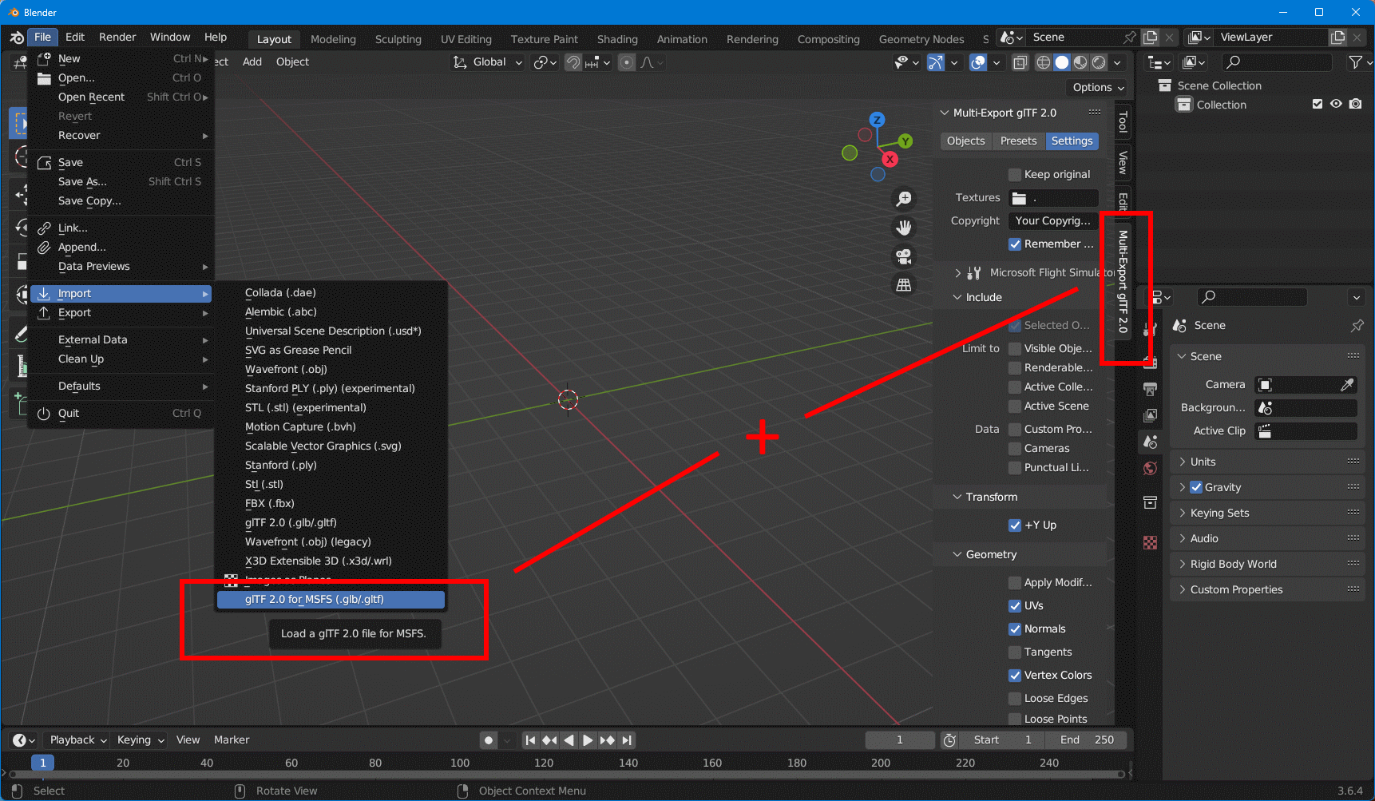The width and height of the screenshot is (1375, 801).
Task: Click the Pan view hand icon
Action: (903, 227)
